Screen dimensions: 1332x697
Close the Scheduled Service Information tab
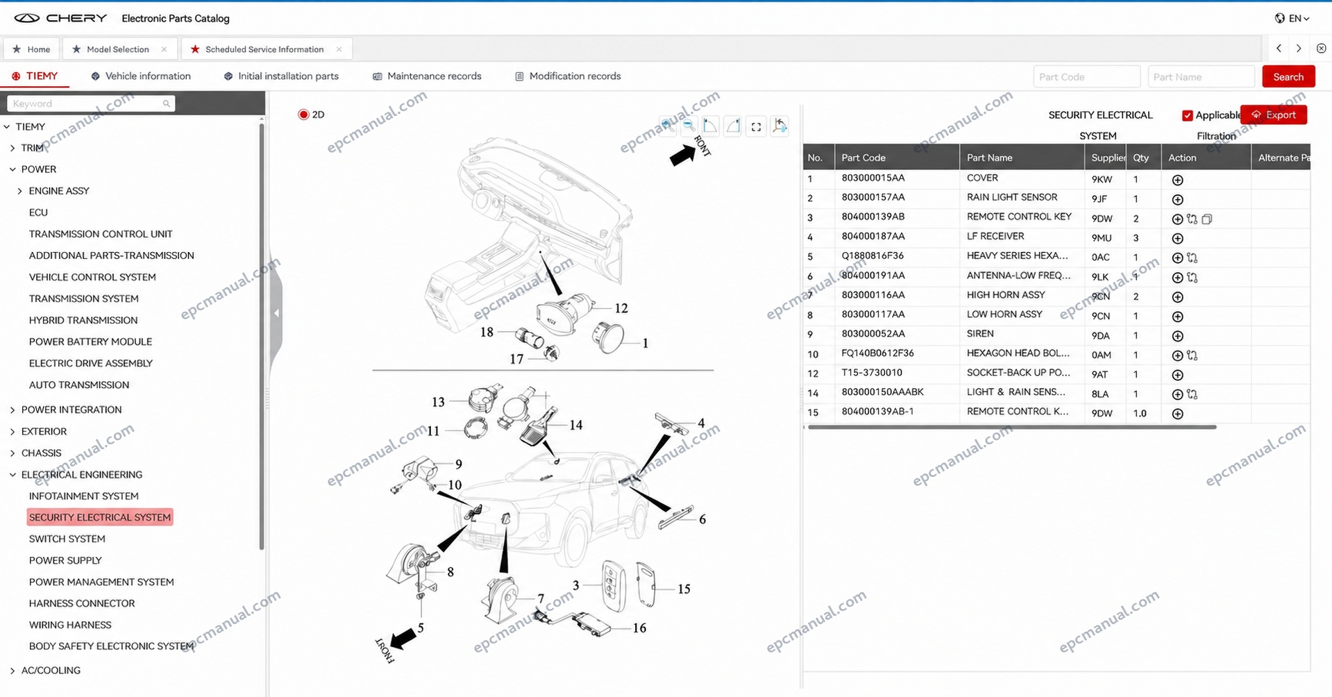[339, 49]
